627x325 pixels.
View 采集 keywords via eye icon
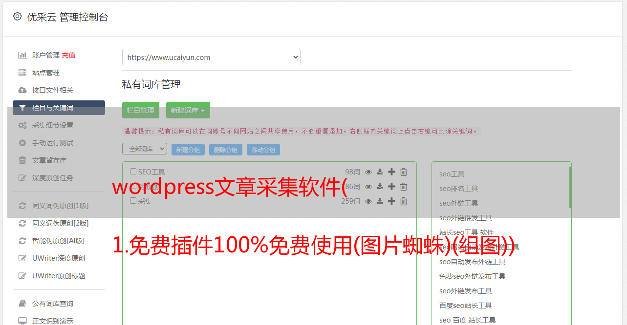pos(368,201)
